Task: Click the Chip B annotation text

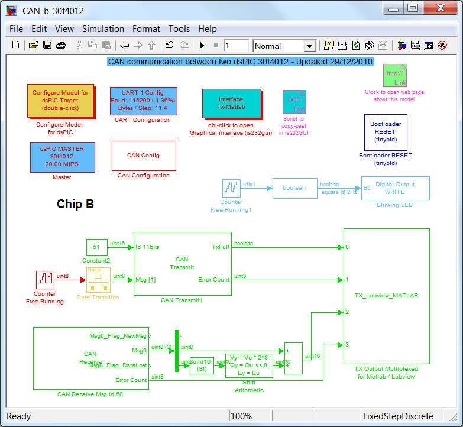Action: [x=75, y=204]
